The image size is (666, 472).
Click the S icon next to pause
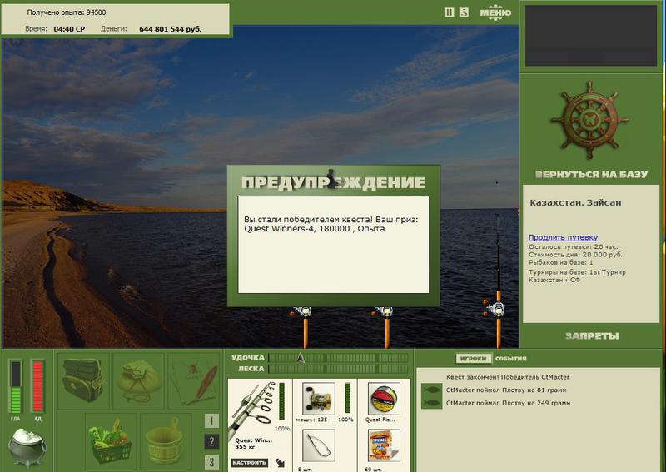click(464, 12)
